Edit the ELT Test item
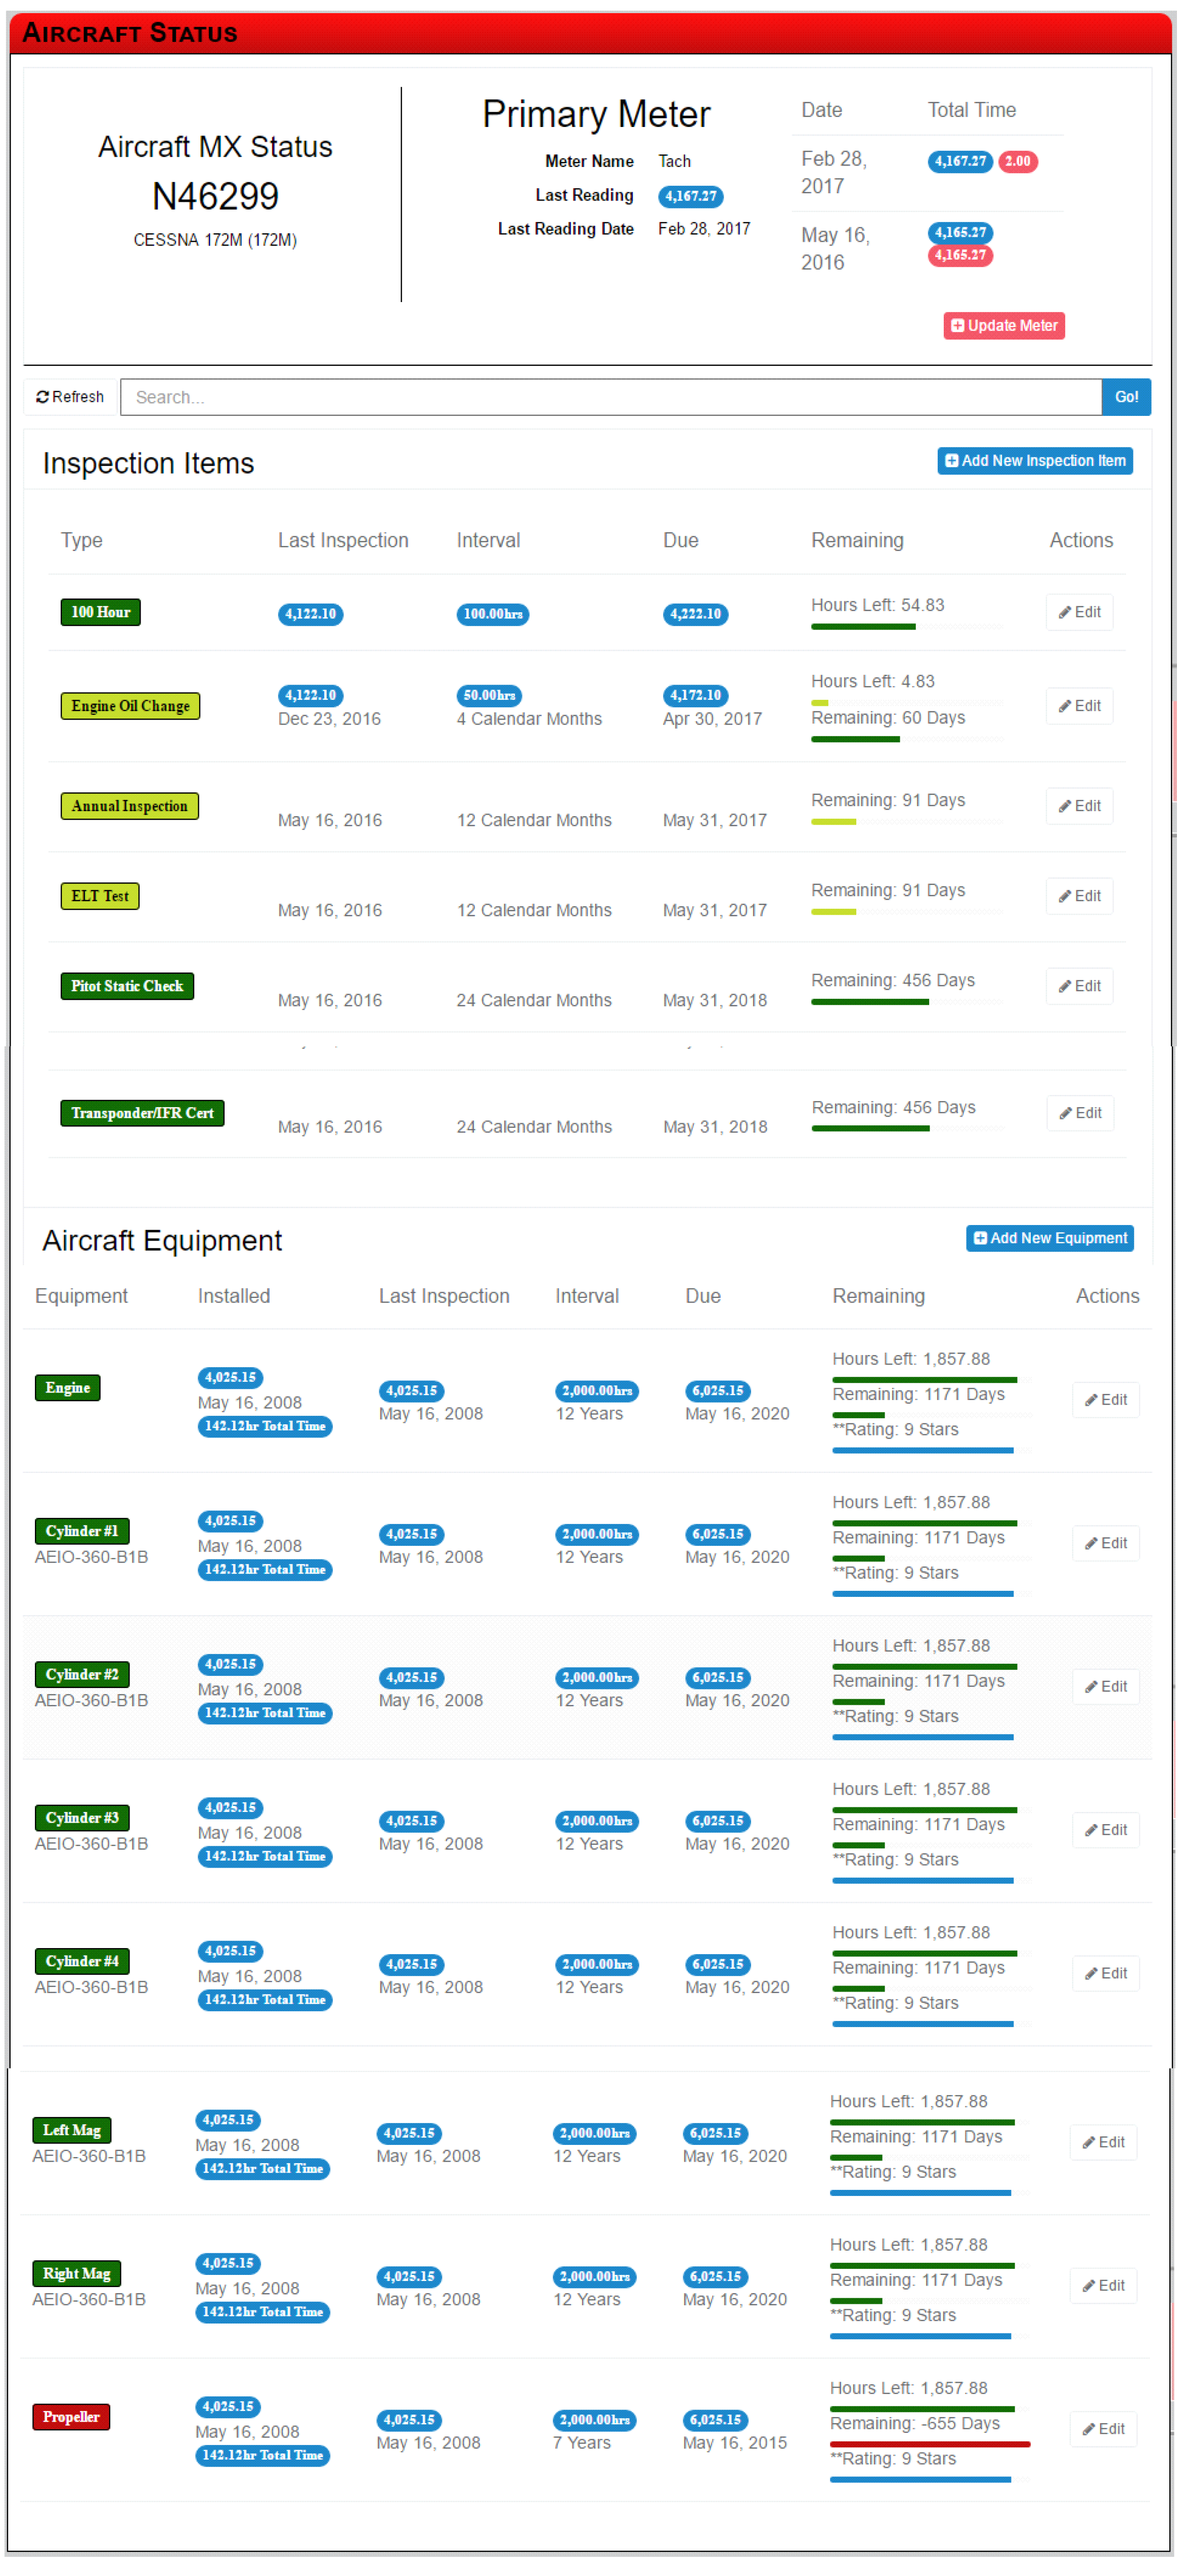The height and width of the screenshot is (2576, 1183). 1079,896
